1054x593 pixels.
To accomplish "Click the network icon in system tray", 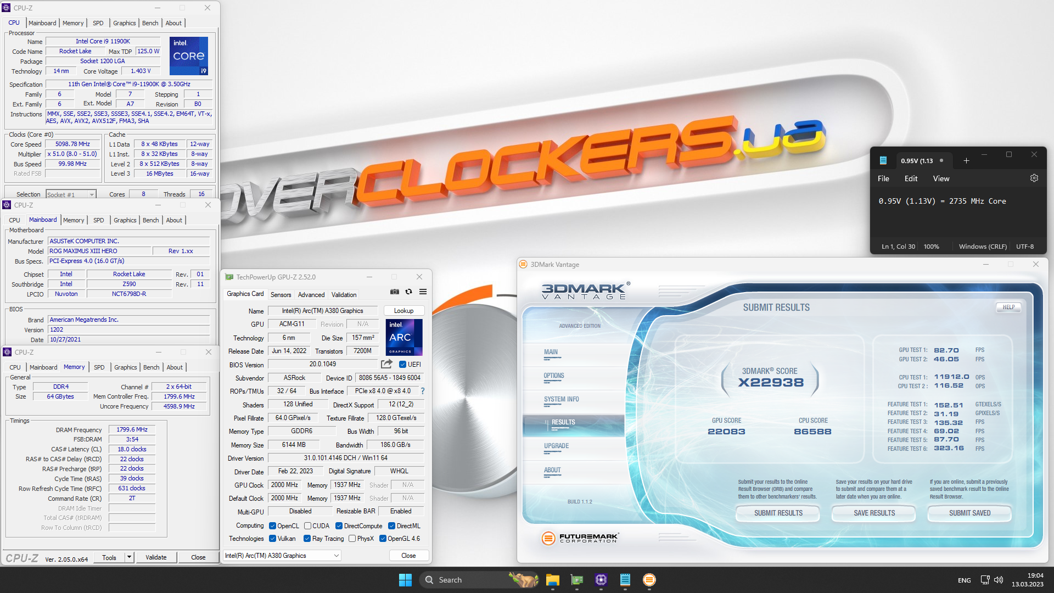I will (985, 580).
